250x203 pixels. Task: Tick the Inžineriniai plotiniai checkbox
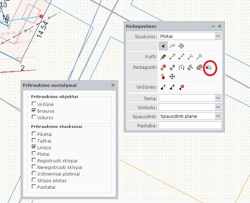[34, 173]
